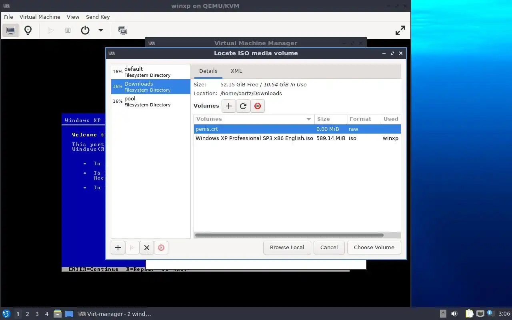This screenshot has height=320, width=512.
Task: Click the disabled Delete pool button
Action: pos(161,248)
